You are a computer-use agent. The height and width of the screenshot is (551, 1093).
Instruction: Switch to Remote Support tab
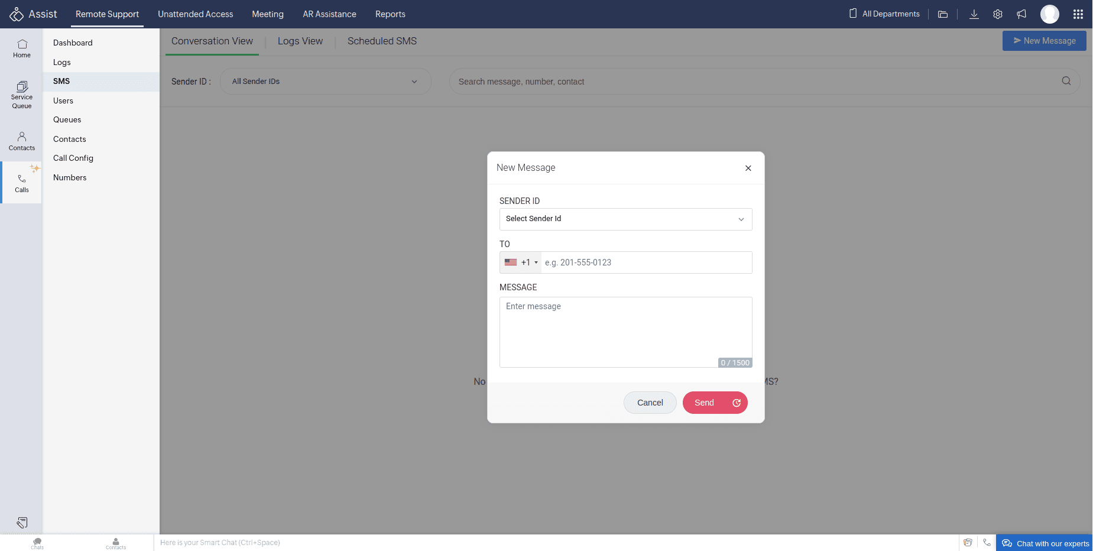pos(107,14)
